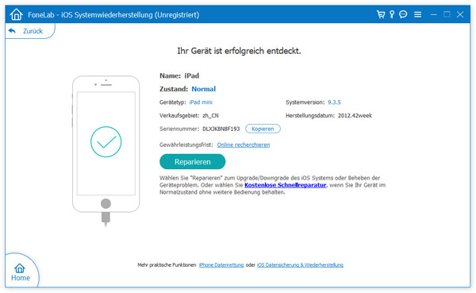Click the 2012.42week manufacture date
The height and width of the screenshot is (293, 476).
(355, 115)
